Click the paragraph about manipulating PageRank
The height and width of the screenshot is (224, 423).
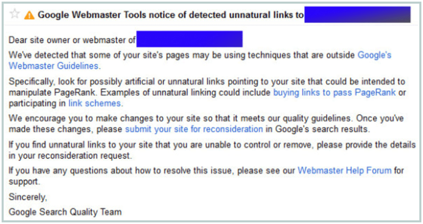tap(207, 92)
